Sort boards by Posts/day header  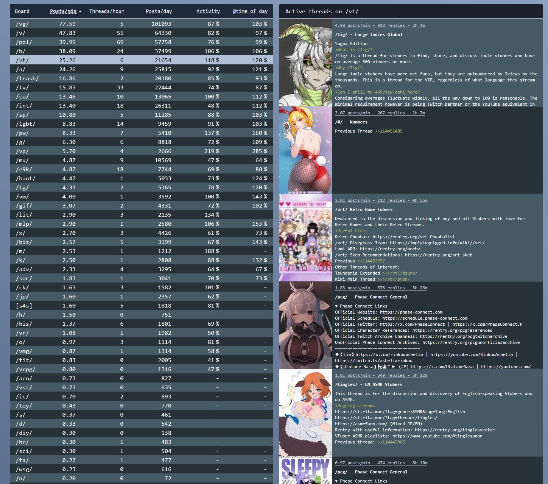tap(159, 11)
